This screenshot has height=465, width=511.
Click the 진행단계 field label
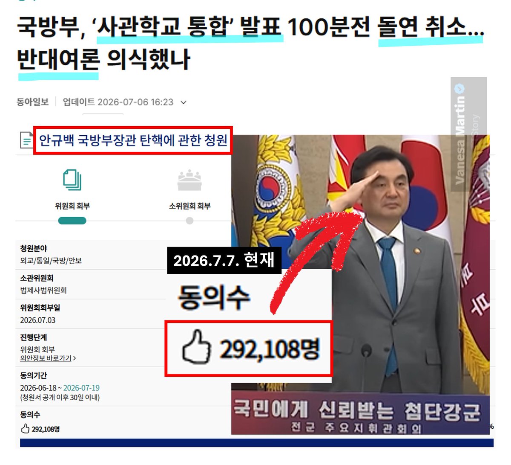click(x=33, y=337)
